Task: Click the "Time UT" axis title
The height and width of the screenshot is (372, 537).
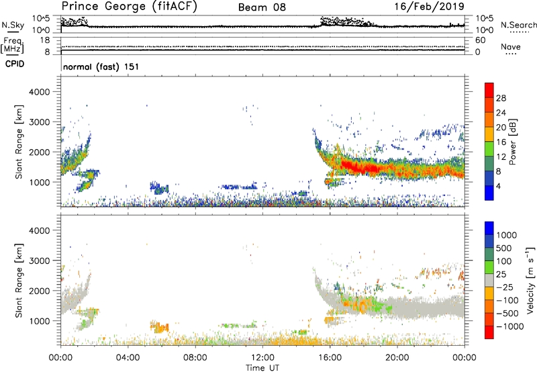Action: point(262,368)
